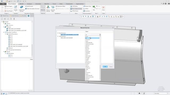Click the Save Project icon in the ribbon
Screen dimensions: 170x95
5,6
